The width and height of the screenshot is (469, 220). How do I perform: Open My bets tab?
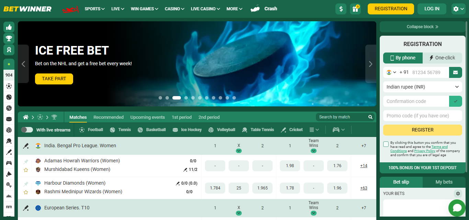pos(444,182)
